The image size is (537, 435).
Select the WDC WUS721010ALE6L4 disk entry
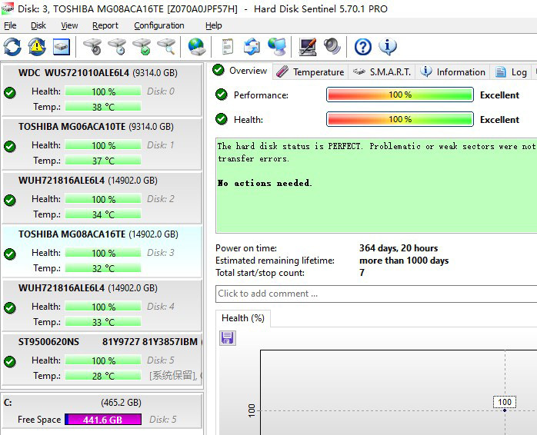[102, 90]
